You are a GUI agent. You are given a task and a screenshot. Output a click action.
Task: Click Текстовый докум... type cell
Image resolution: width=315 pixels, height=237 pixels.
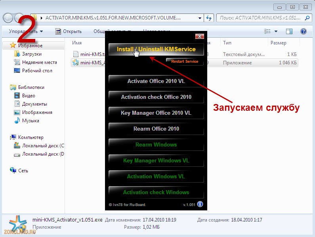tap(244, 54)
